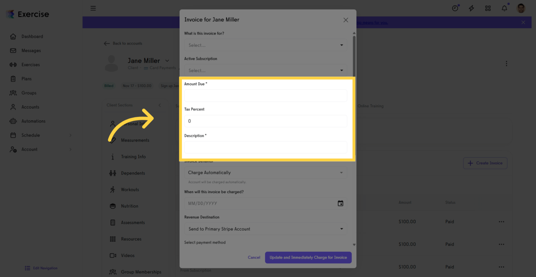Open the 'What is this invoice for?' dropdown
The height and width of the screenshot is (277, 536).
tap(265, 45)
